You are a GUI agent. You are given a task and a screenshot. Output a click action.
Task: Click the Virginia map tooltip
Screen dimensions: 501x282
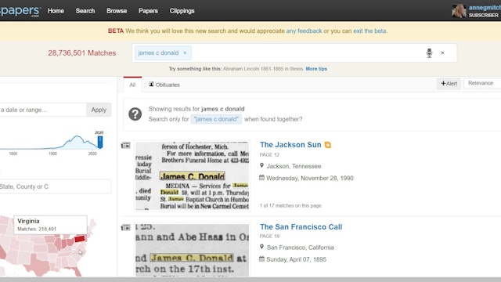(x=50, y=225)
